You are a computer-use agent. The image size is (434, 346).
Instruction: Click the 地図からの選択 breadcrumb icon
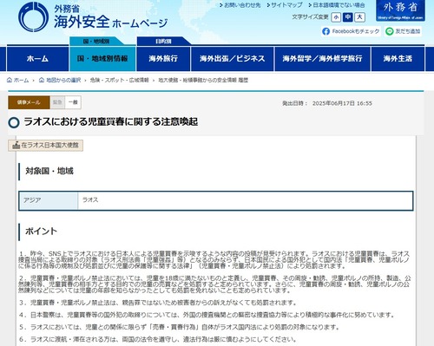click(42, 80)
